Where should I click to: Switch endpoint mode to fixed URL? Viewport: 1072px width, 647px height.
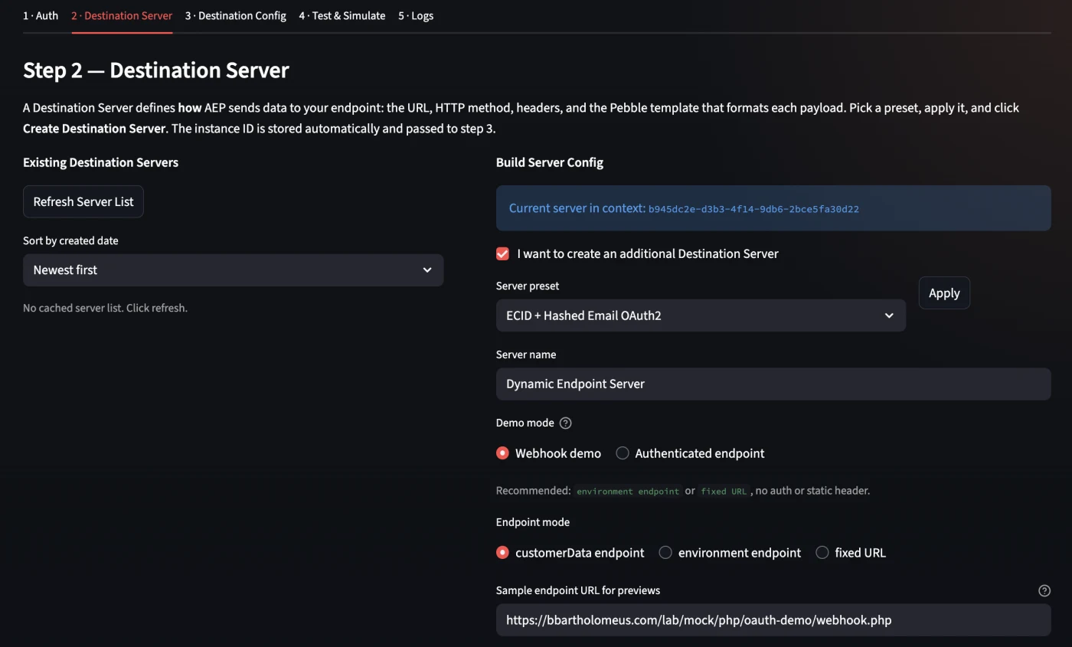[x=822, y=553]
